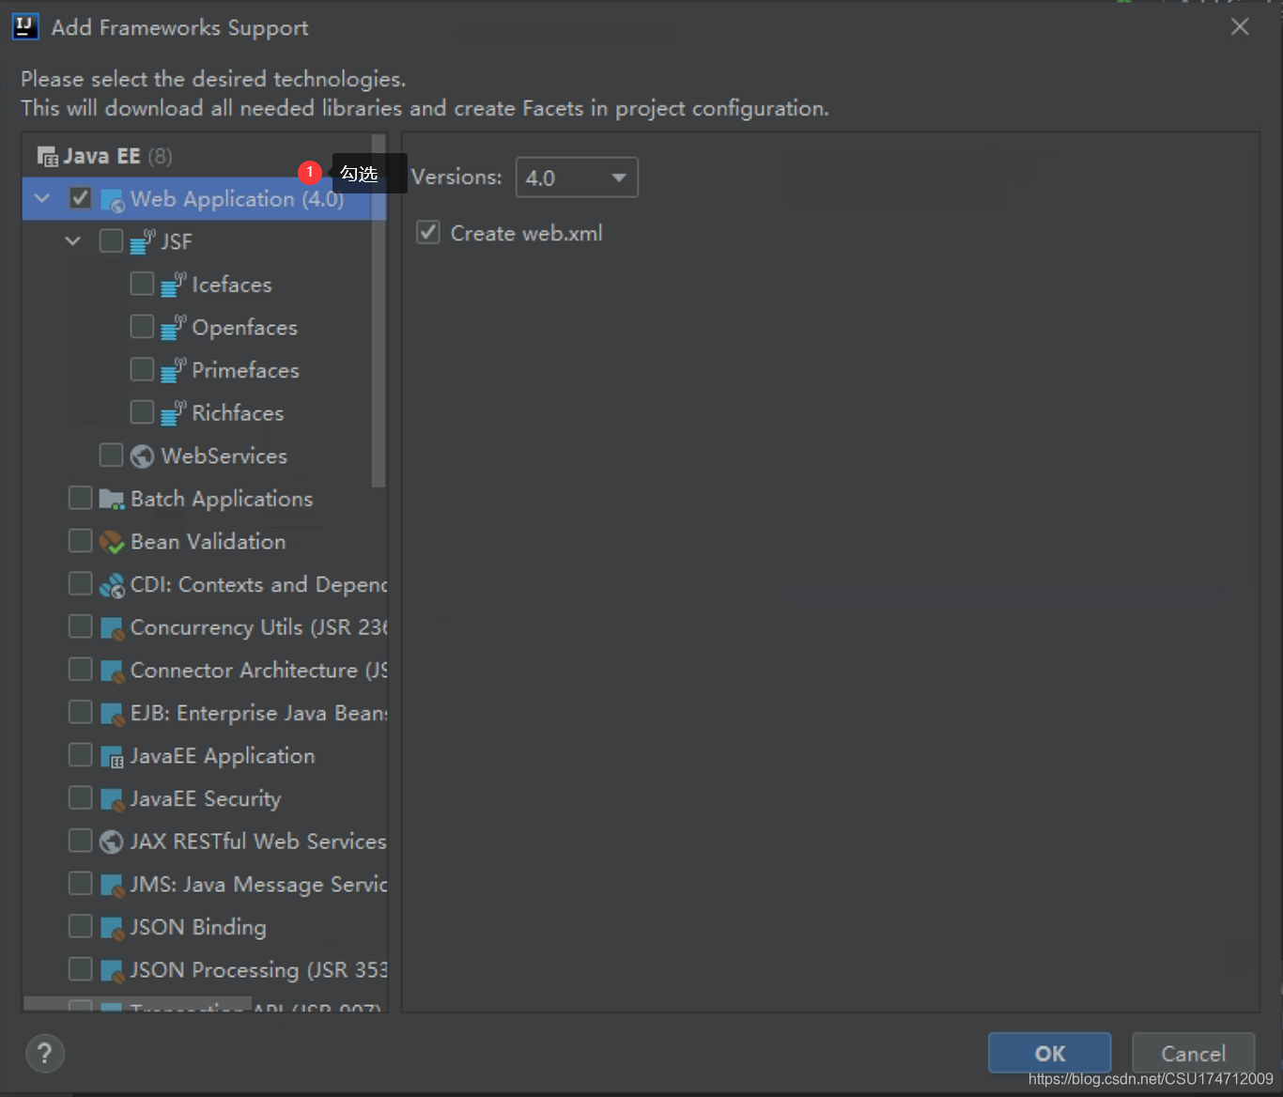Click the Java EE group icon
Screen dimensions: 1283x1097
pos(47,156)
